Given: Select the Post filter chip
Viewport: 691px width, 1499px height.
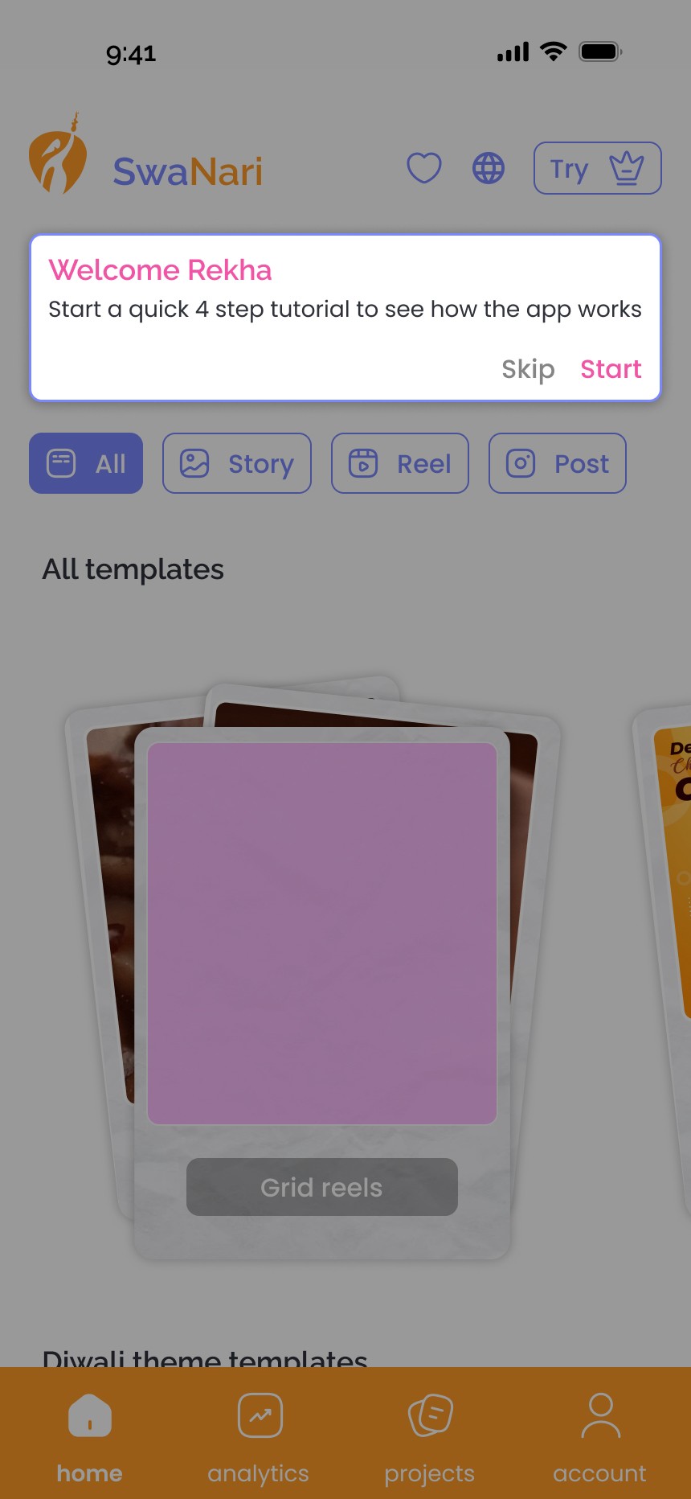Looking at the screenshot, I should tap(558, 463).
